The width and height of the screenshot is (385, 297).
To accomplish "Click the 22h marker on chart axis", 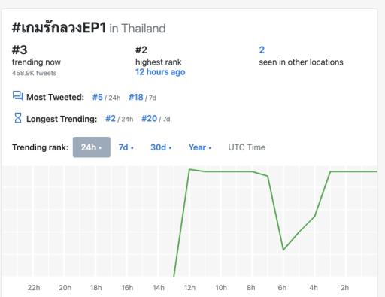I will point(34,288).
